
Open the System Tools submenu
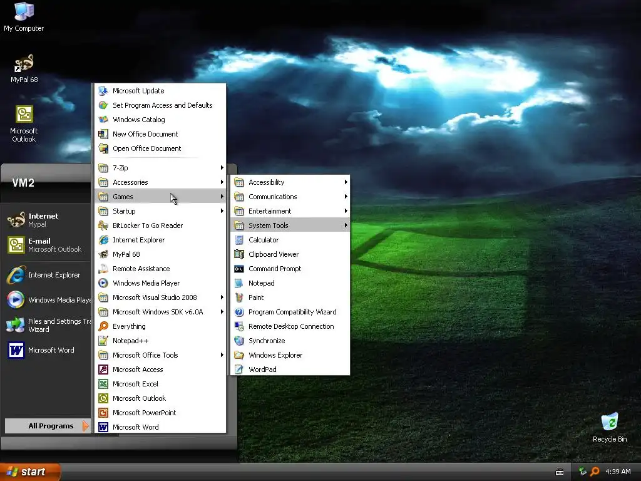click(x=290, y=225)
